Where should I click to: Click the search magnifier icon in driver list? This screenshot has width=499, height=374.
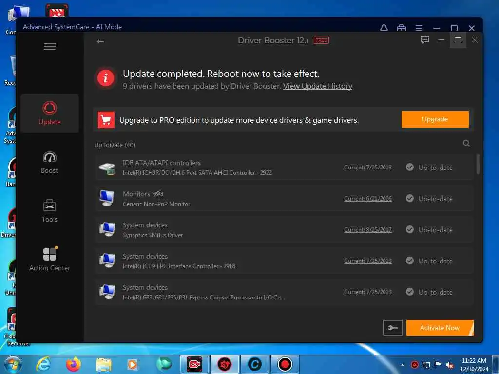(466, 144)
